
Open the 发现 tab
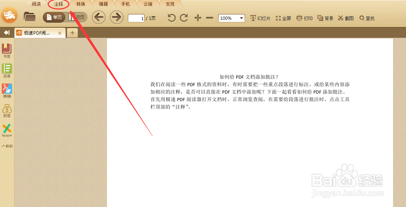coord(170,4)
